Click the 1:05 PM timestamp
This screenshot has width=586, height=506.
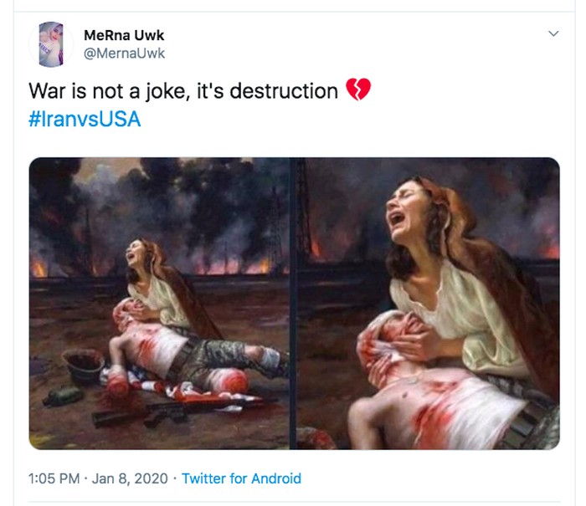[54, 479]
